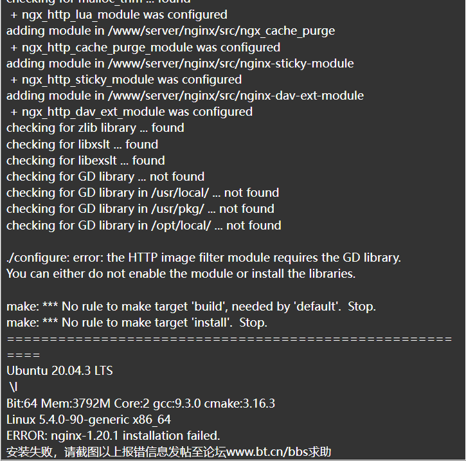Click 'No rule to make target install' line
466x461 pixels.
pos(137,323)
